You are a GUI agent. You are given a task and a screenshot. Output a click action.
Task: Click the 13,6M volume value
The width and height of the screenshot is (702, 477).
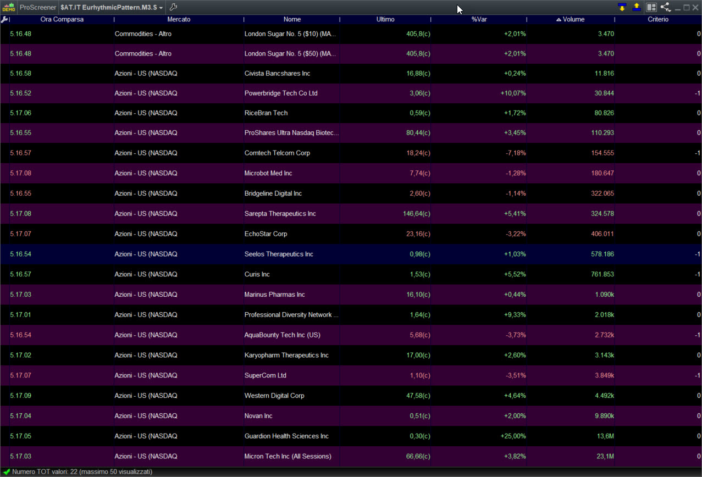(x=605, y=436)
